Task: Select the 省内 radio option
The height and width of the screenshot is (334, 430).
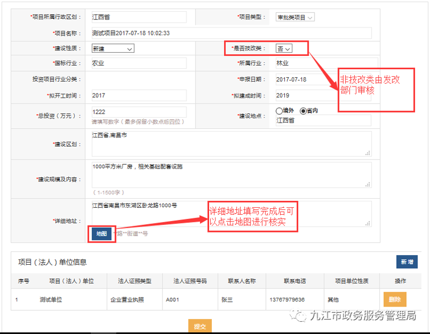Action: (303, 111)
